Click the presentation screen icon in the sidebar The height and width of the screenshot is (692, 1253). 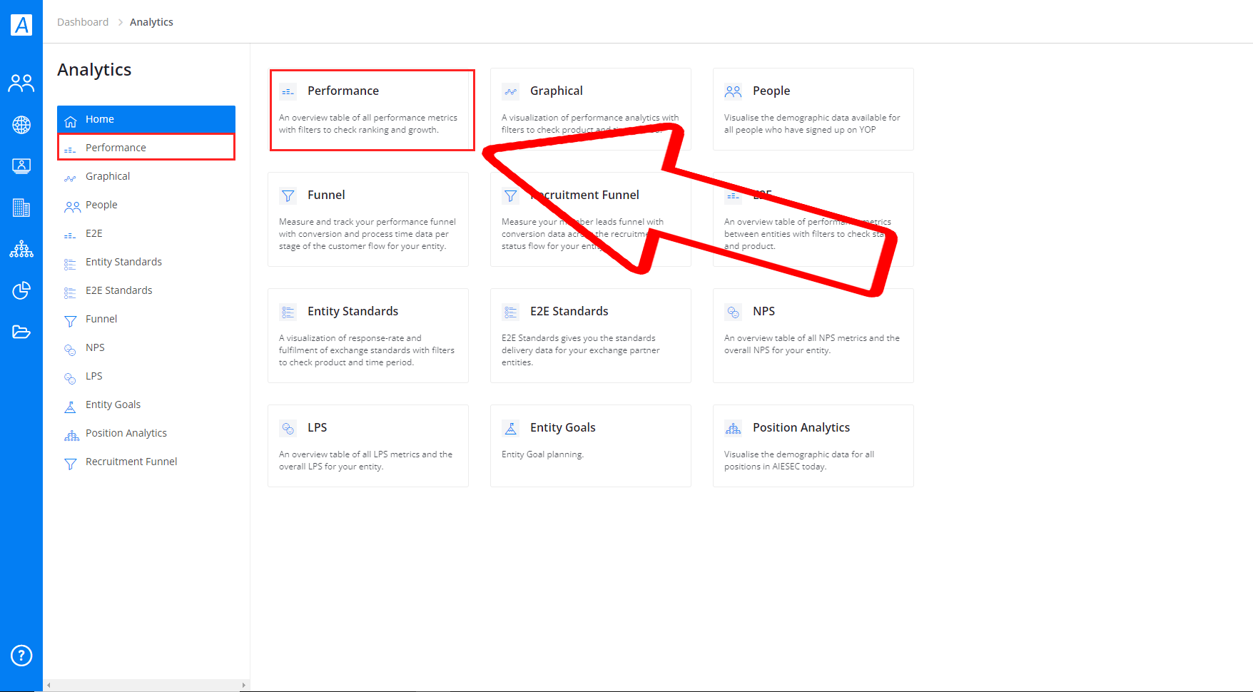[x=21, y=166]
